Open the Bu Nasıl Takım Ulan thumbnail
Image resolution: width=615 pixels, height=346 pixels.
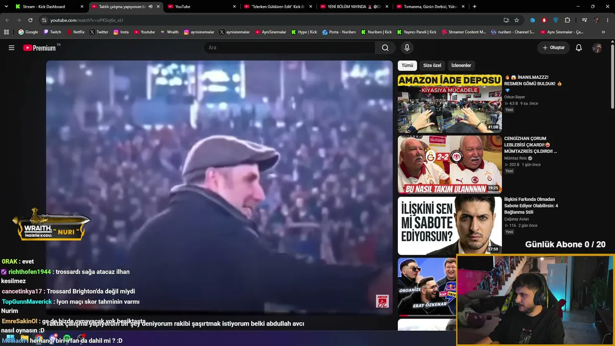click(x=450, y=164)
